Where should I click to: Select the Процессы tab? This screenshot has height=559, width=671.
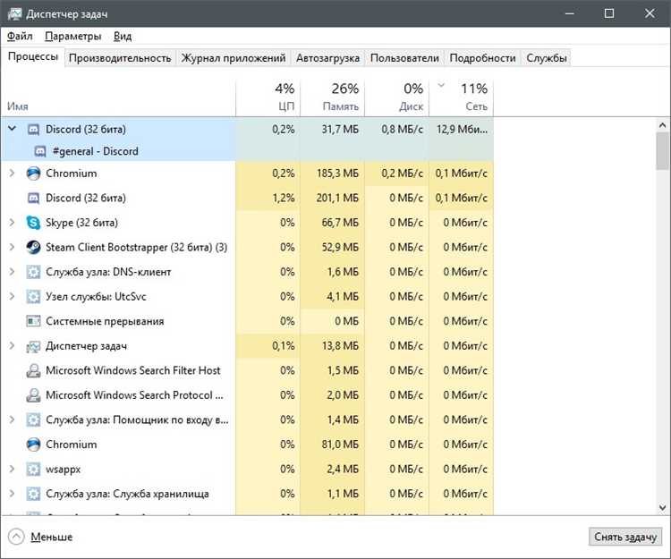click(x=33, y=57)
